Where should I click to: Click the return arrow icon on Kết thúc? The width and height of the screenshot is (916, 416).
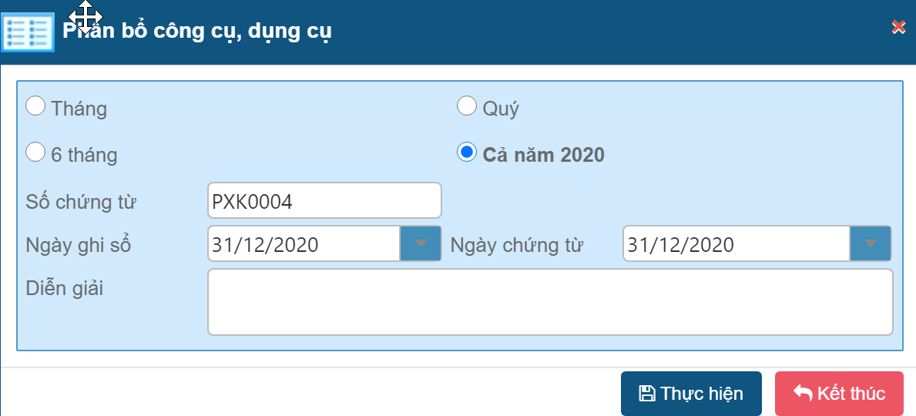click(x=803, y=394)
